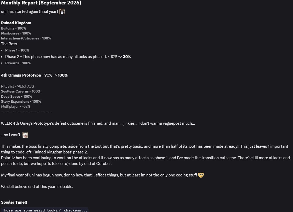
Task: Click the 'Ruined Kingdom' section title
Action: [16, 23]
